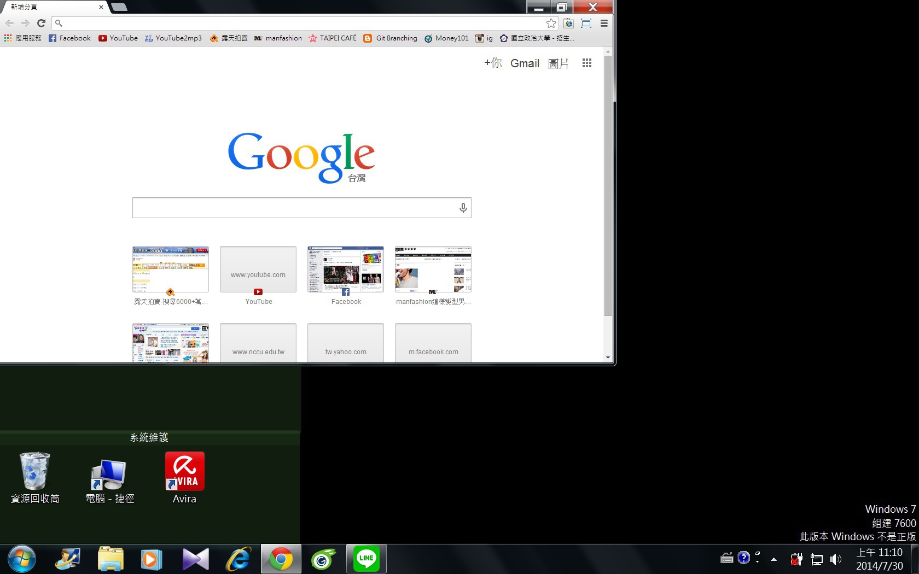Open the tw.yahoo.com thumbnail
The image size is (919, 574).
coord(346,343)
